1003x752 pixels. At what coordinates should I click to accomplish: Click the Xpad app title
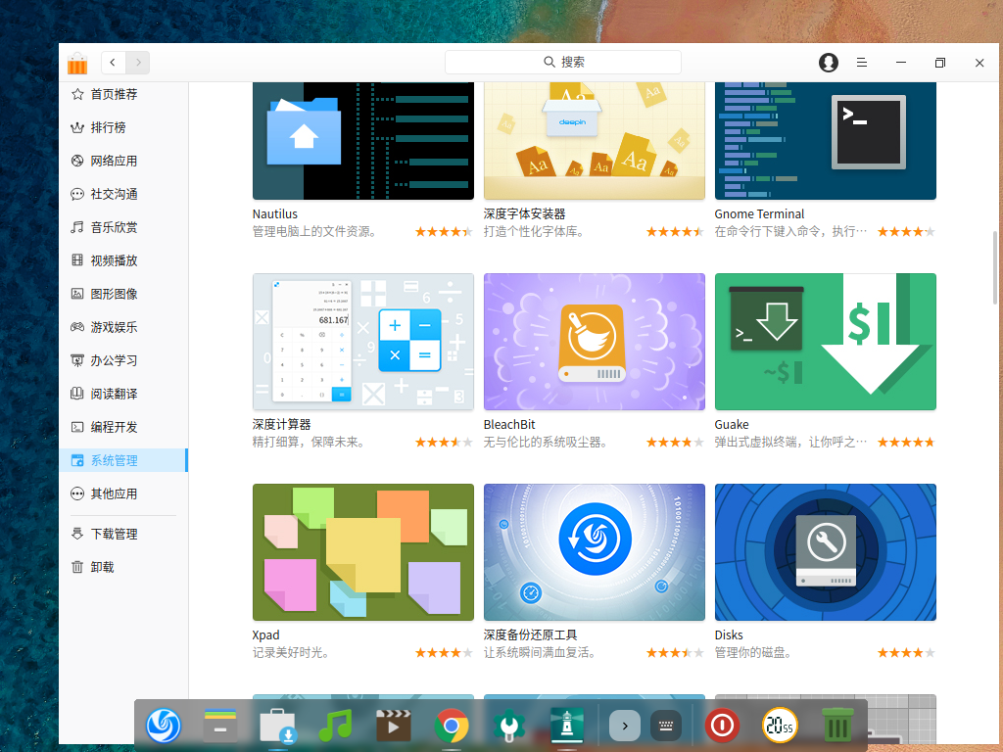266,634
